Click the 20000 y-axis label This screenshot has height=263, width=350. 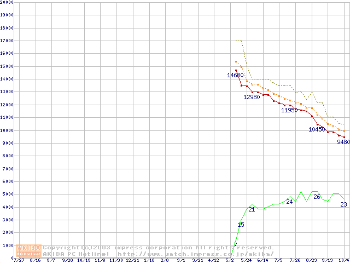click(x=7, y=2)
